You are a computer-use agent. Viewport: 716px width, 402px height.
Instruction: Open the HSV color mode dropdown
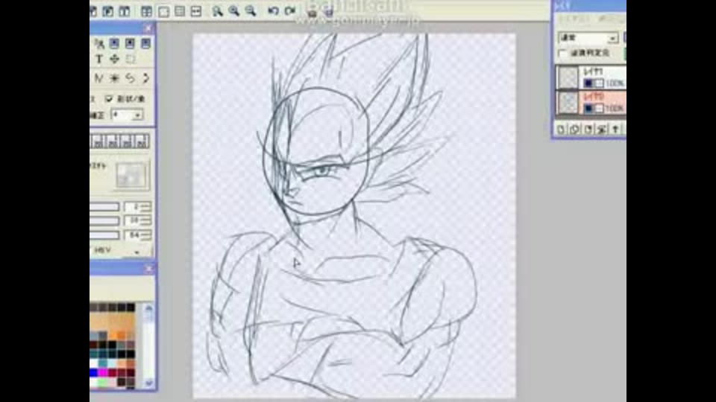[136, 252]
